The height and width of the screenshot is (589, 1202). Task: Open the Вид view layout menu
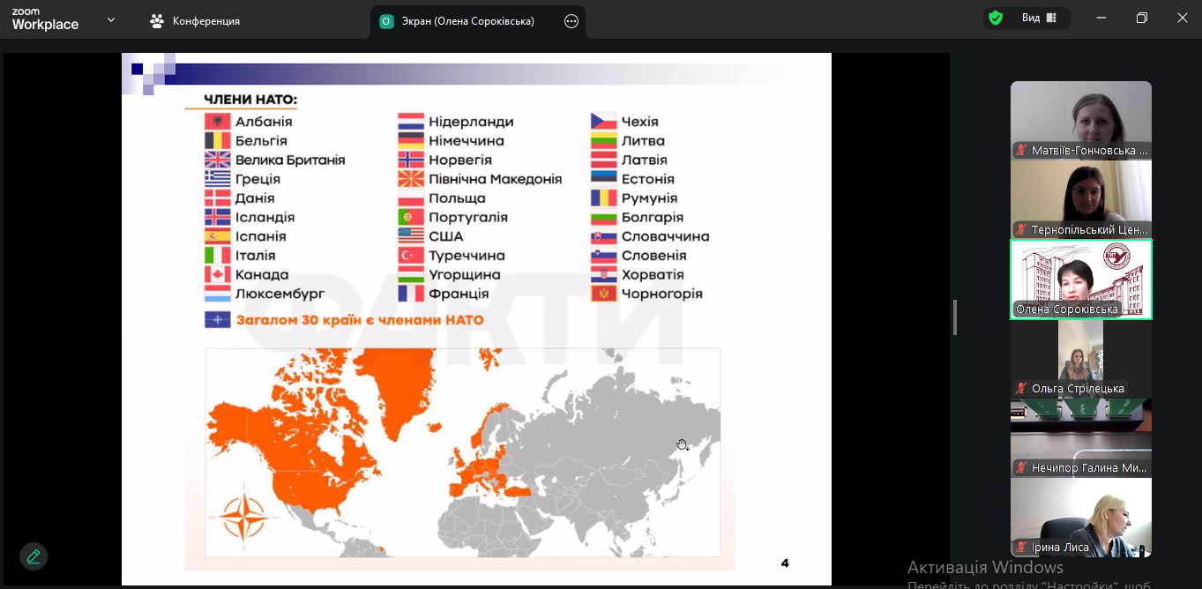point(1038,19)
